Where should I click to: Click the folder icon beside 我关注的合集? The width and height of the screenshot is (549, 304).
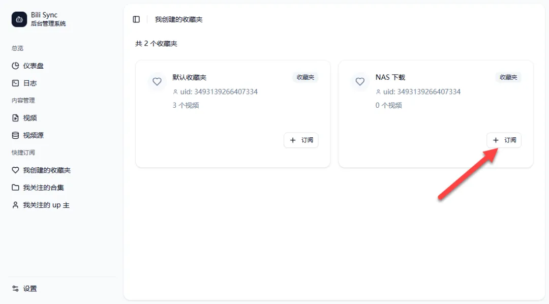[x=15, y=188]
